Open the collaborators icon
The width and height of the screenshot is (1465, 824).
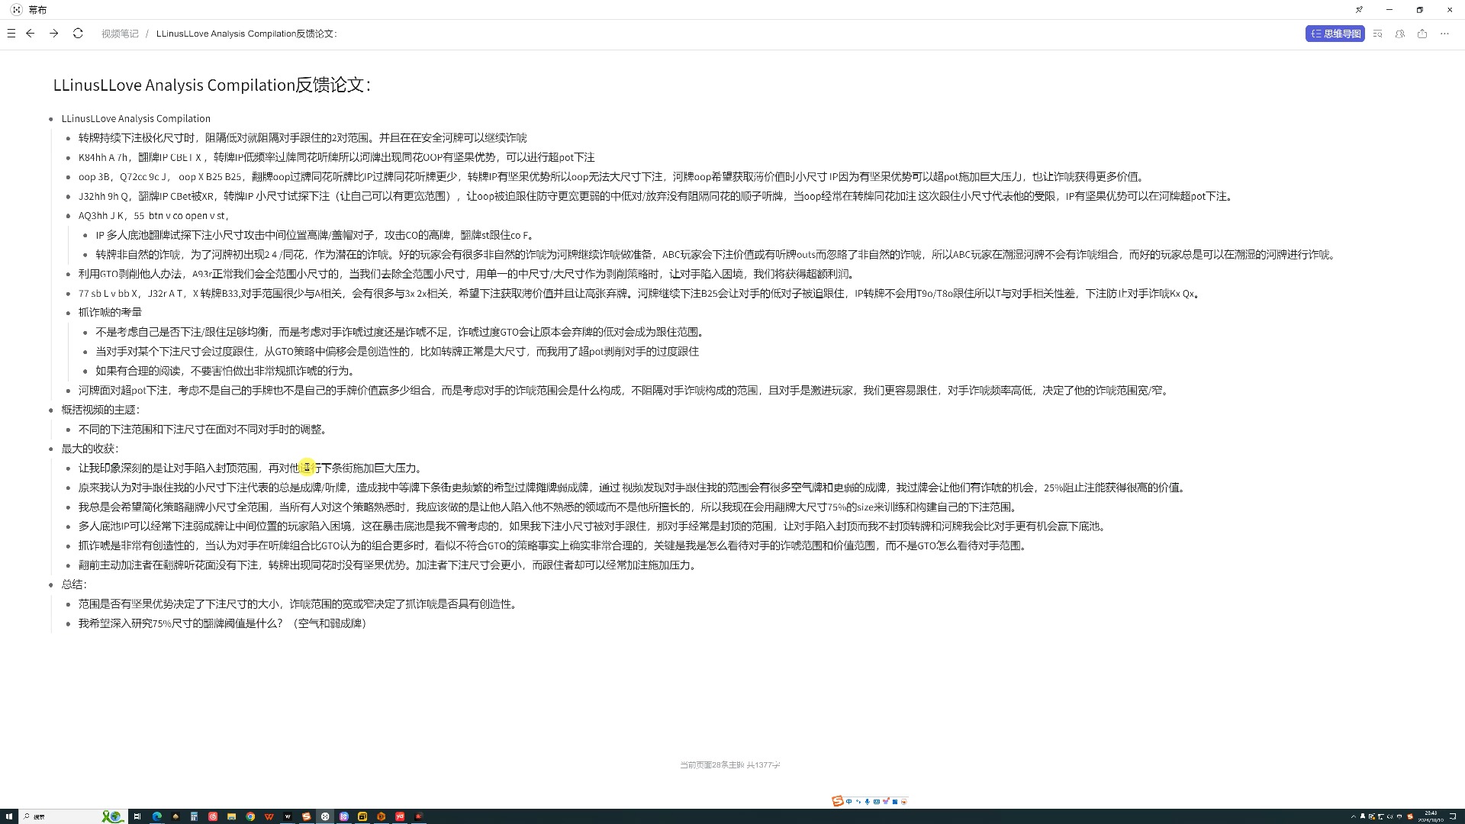pos(1399,34)
